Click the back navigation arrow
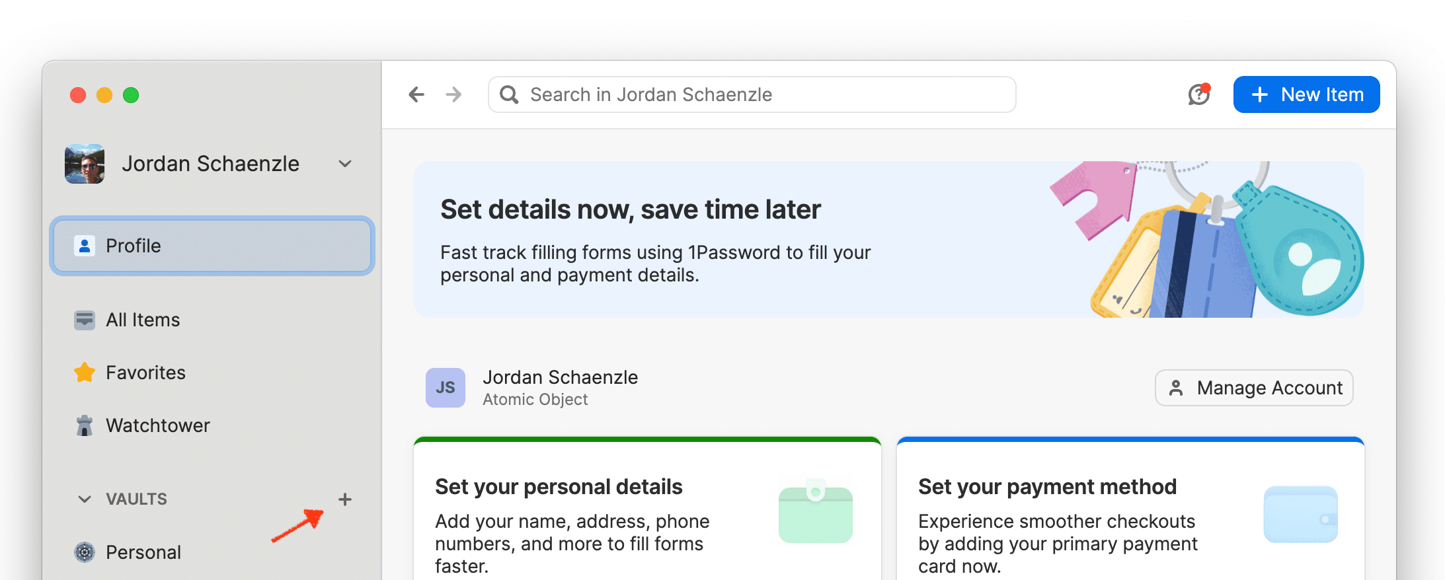The height and width of the screenshot is (580, 1445). click(x=416, y=94)
